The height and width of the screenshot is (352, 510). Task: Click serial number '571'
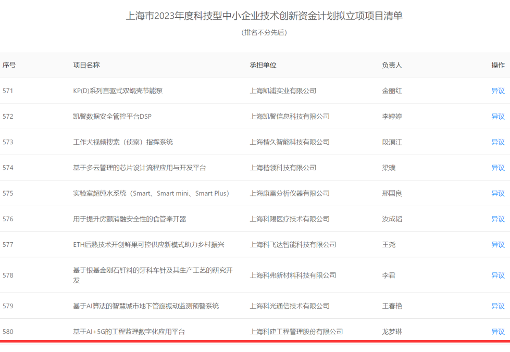point(8,91)
